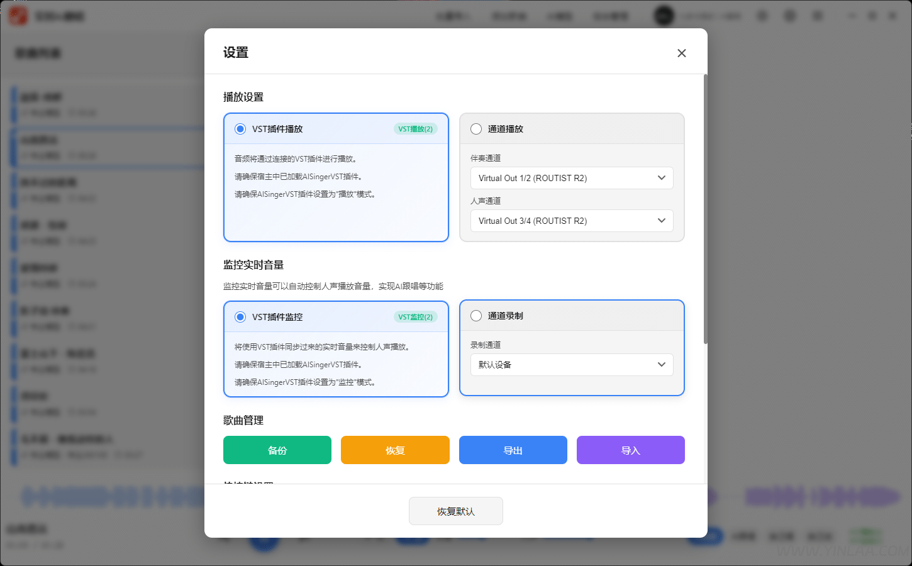Select the VST插件播放 playback mode
Viewport: 912px width, 566px height.
[x=240, y=128]
